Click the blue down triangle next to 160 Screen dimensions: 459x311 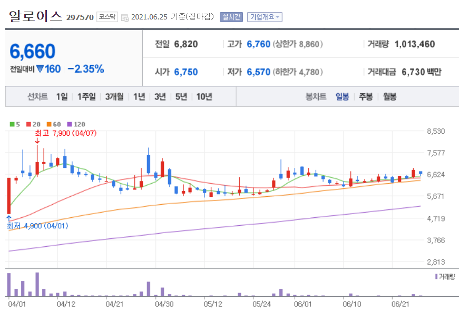point(40,69)
